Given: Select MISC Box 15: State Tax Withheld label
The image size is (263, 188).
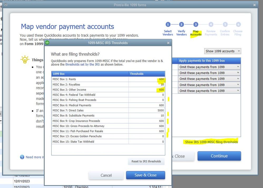Looking at the screenshot, I should [x=73, y=142].
